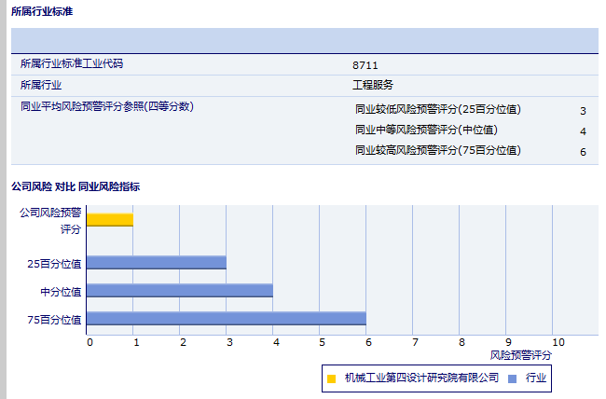The height and width of the screenshot is (399, 606).
Task: Select the 工程服务 industry value
Action: point(373,85)
